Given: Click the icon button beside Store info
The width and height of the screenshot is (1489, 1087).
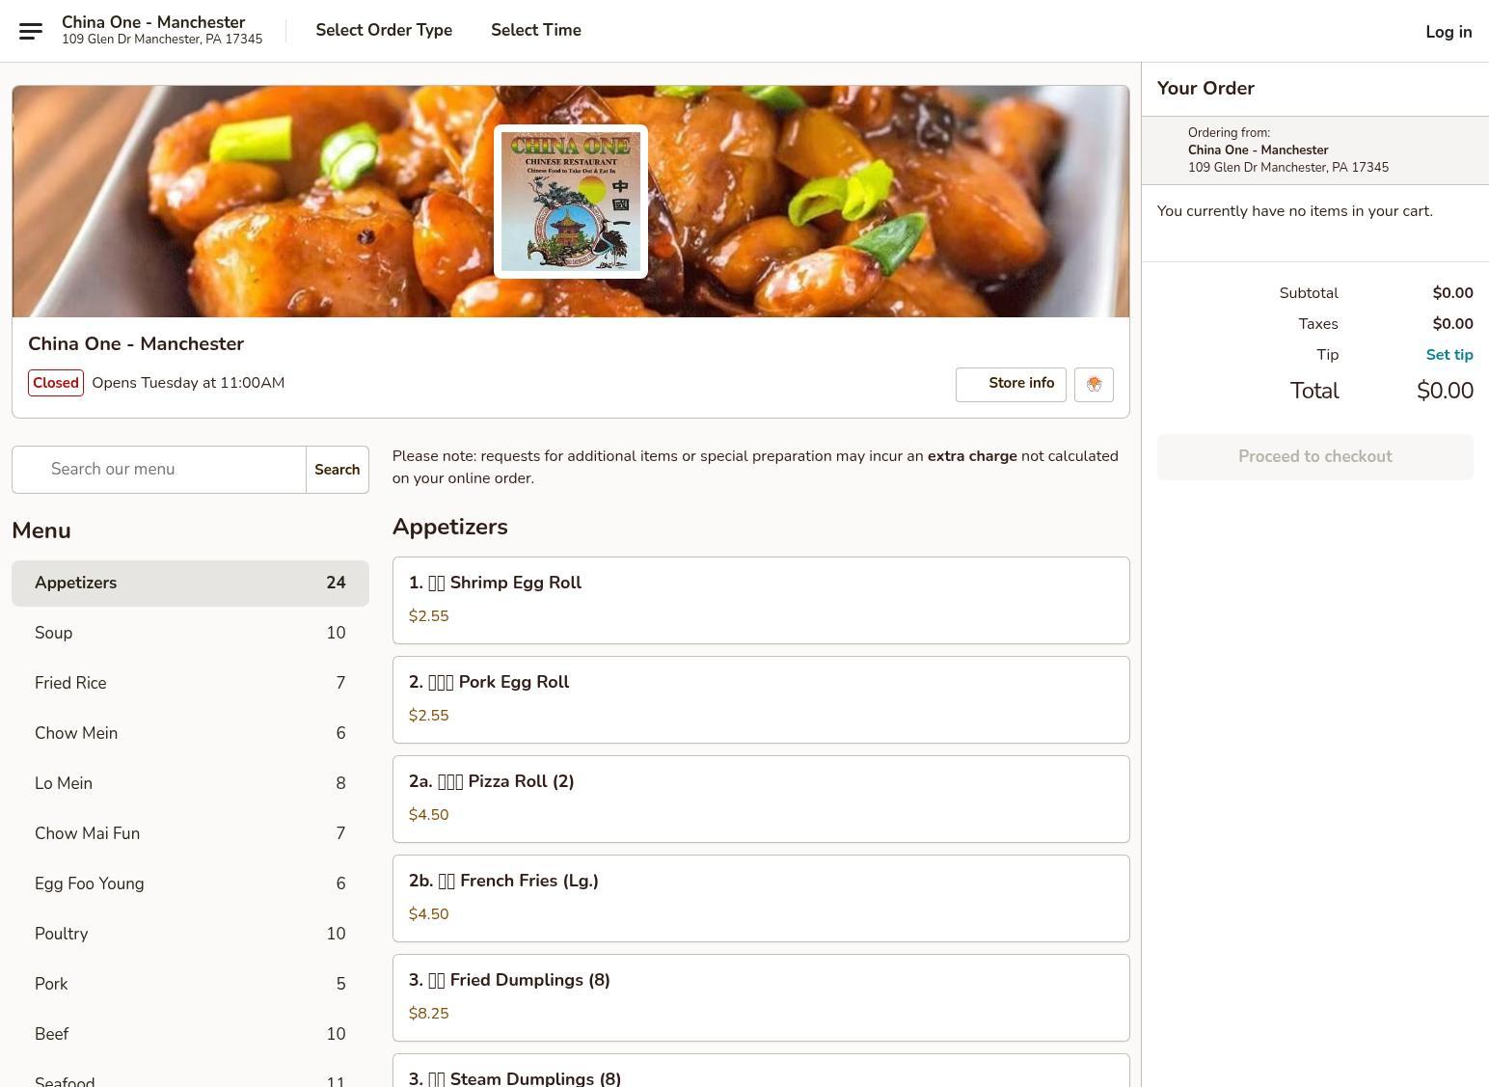Looking at the screenshot, I should [x=1094, y=384].
